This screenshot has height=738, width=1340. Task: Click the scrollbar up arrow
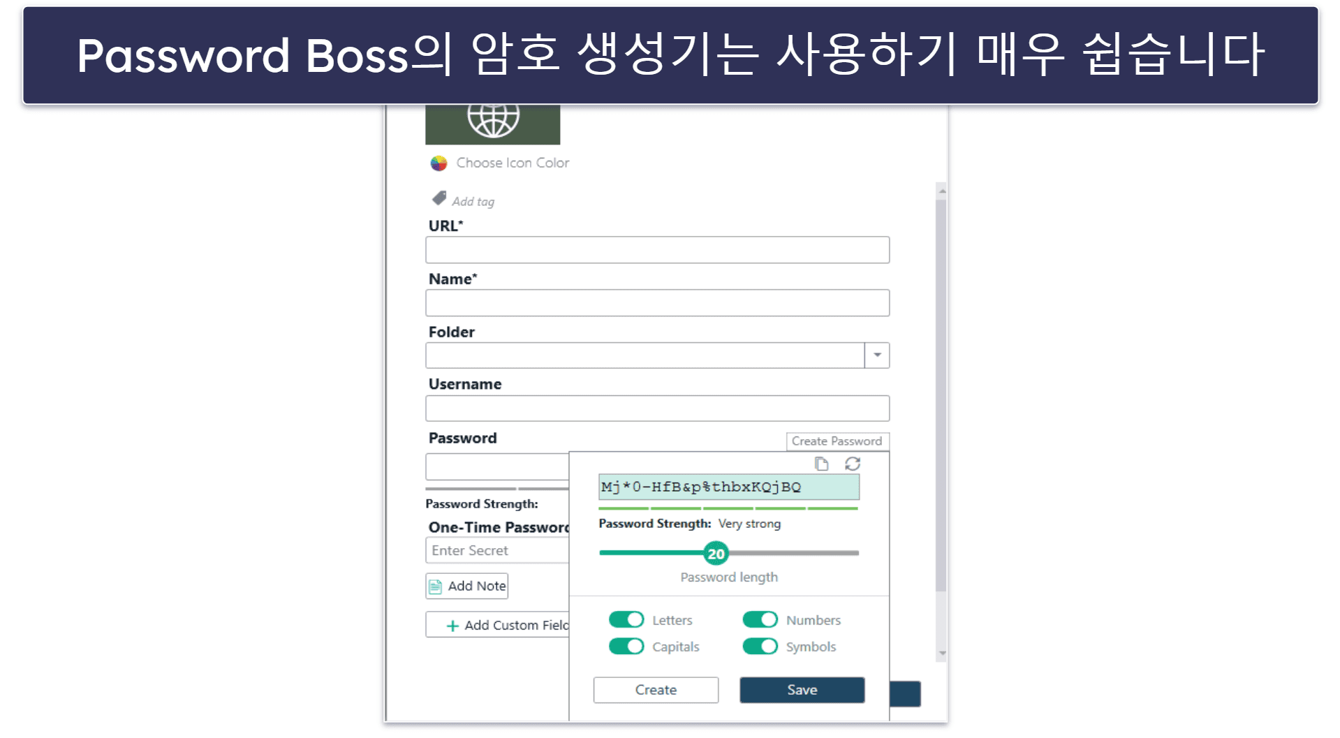pyautogui.click(x=942, y=191)
